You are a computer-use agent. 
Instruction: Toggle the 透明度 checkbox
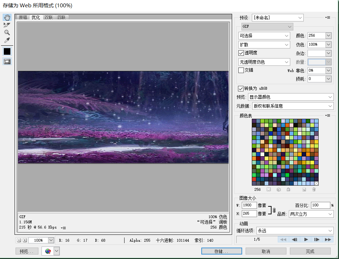[241, 53]
